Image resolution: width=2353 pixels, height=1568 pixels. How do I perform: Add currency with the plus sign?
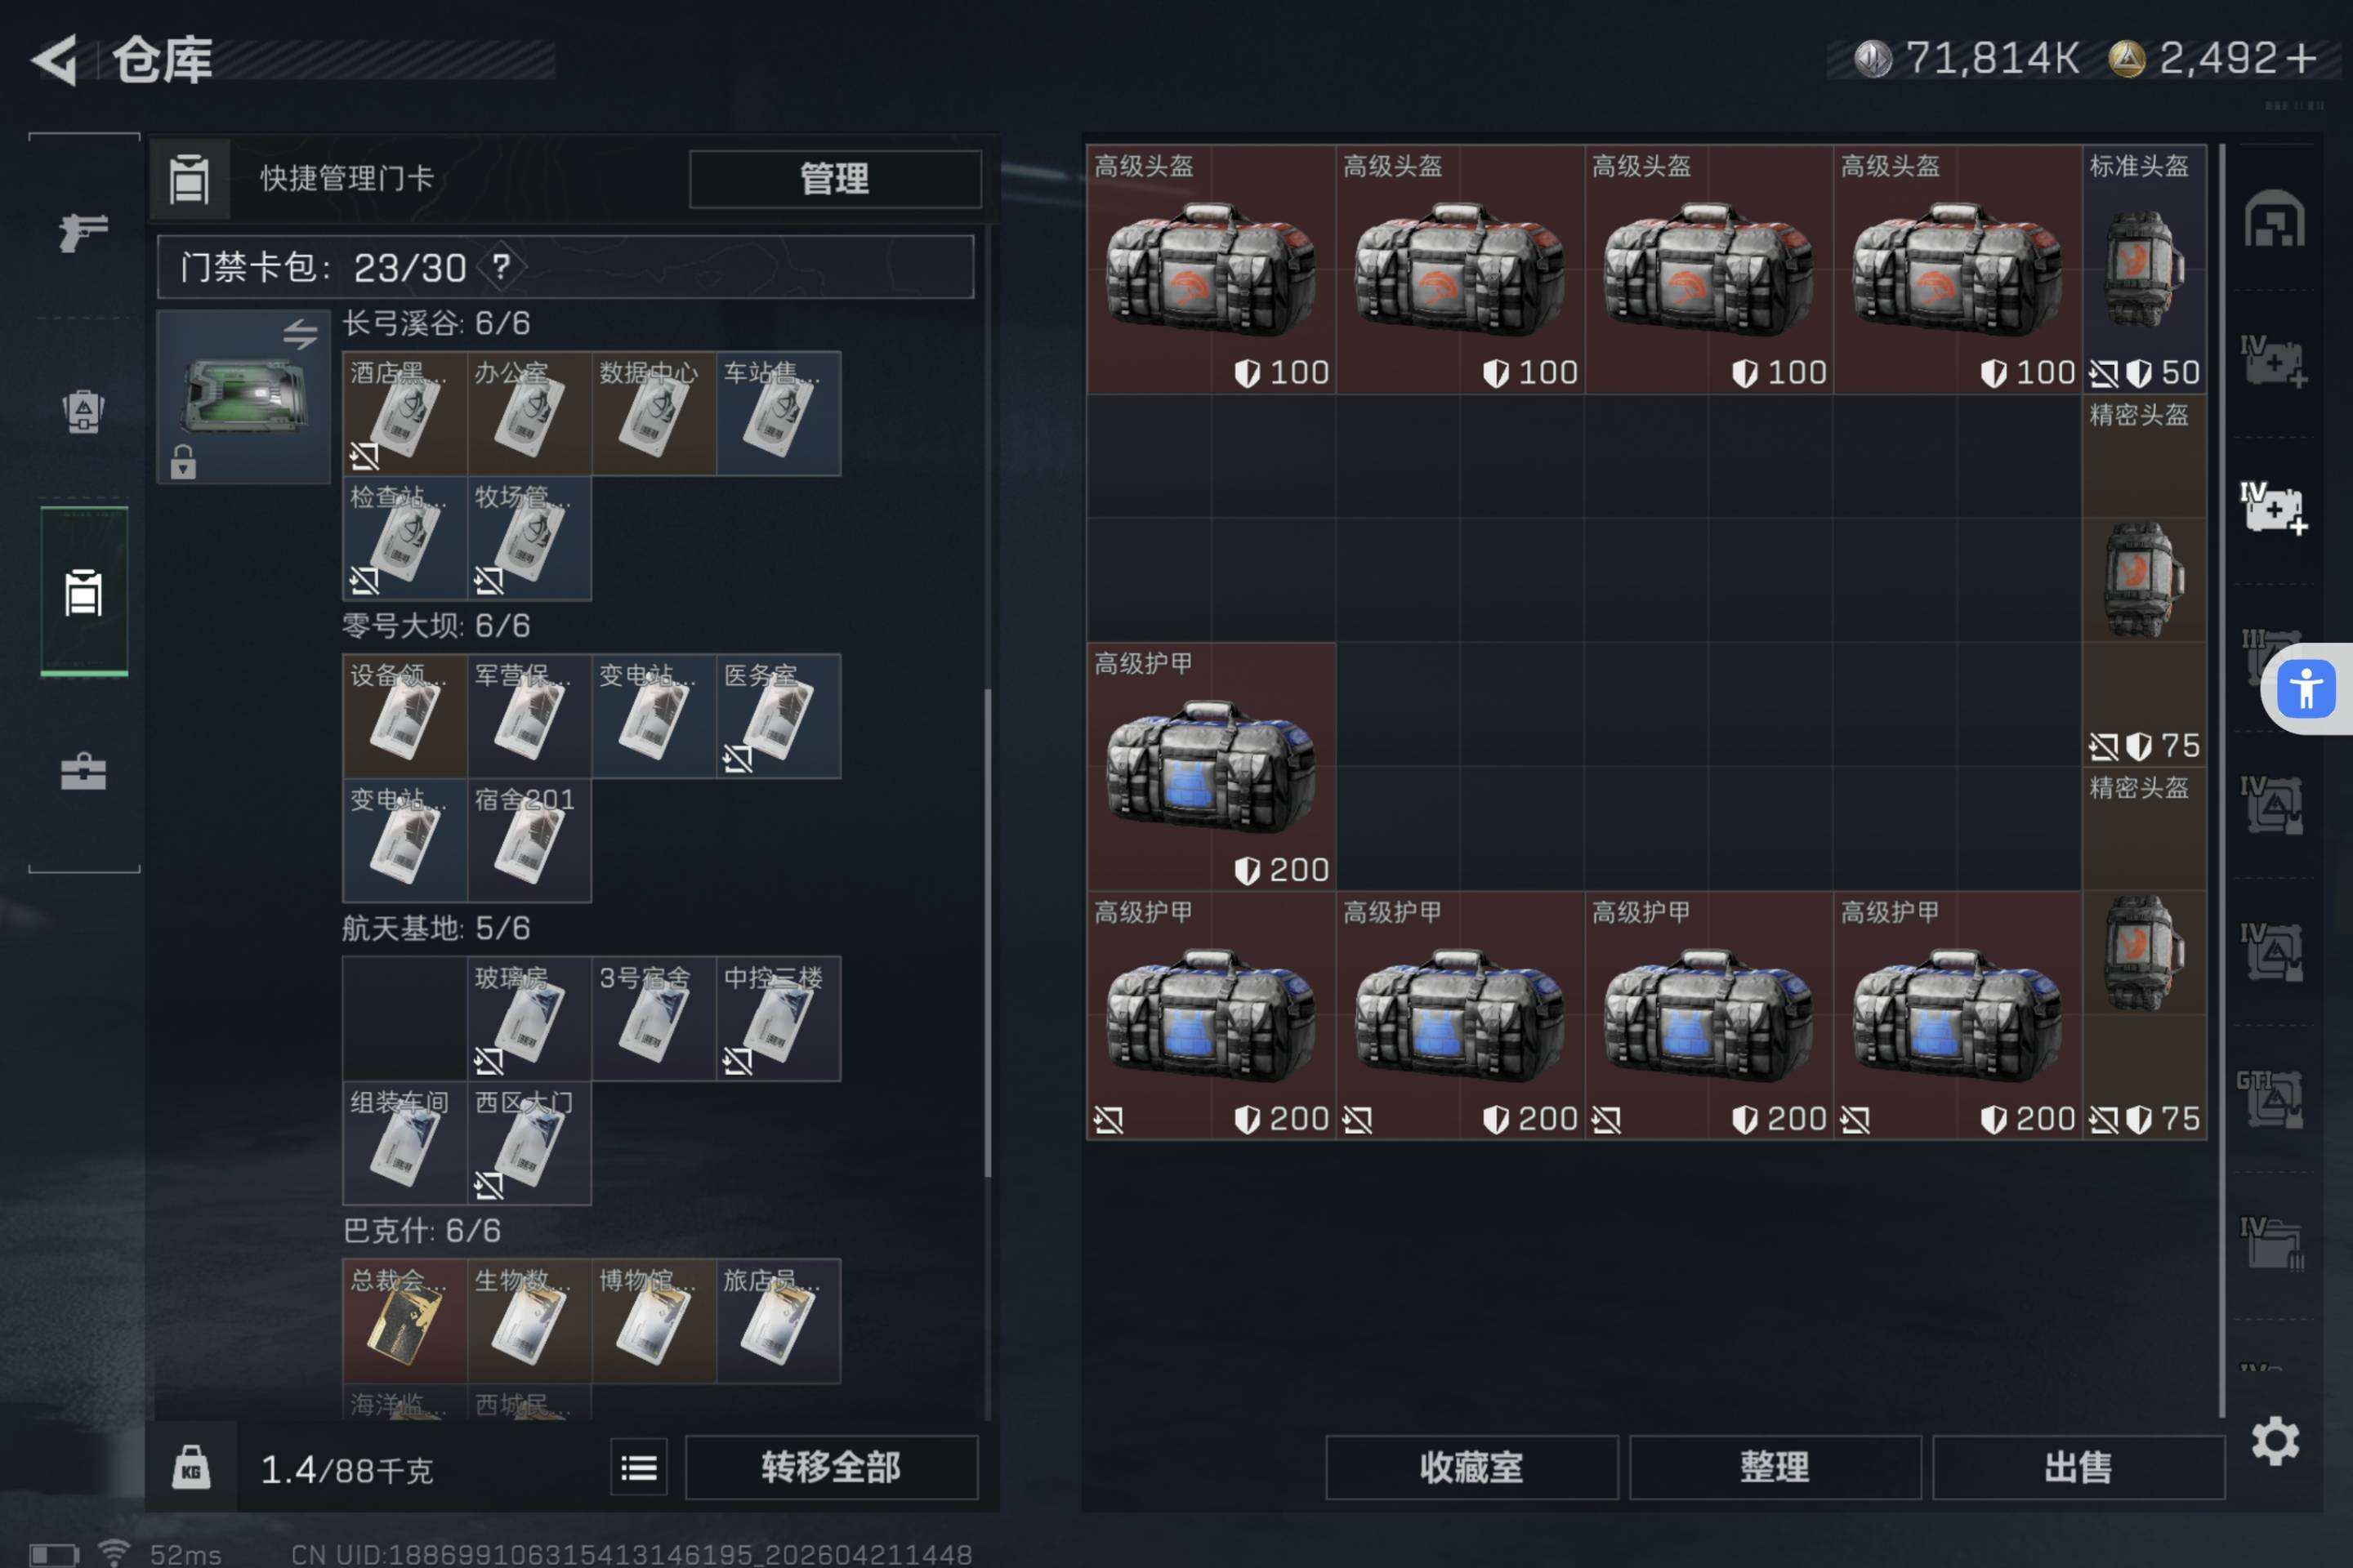[x=2302, y=58]
